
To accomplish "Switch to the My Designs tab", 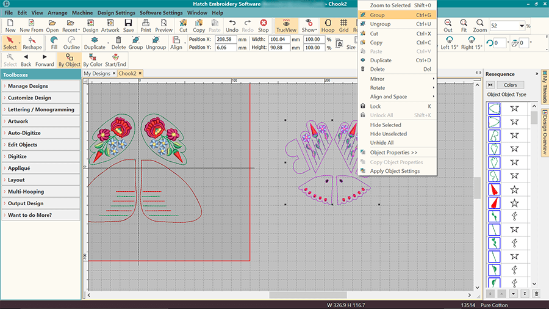I will (x=97, y=73).
